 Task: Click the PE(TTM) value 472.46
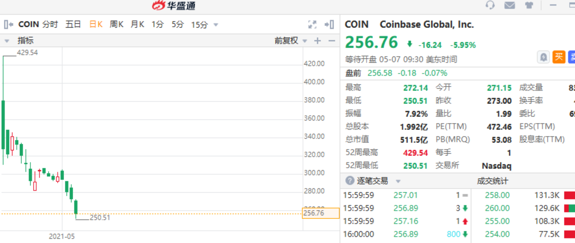click(499, 127)
